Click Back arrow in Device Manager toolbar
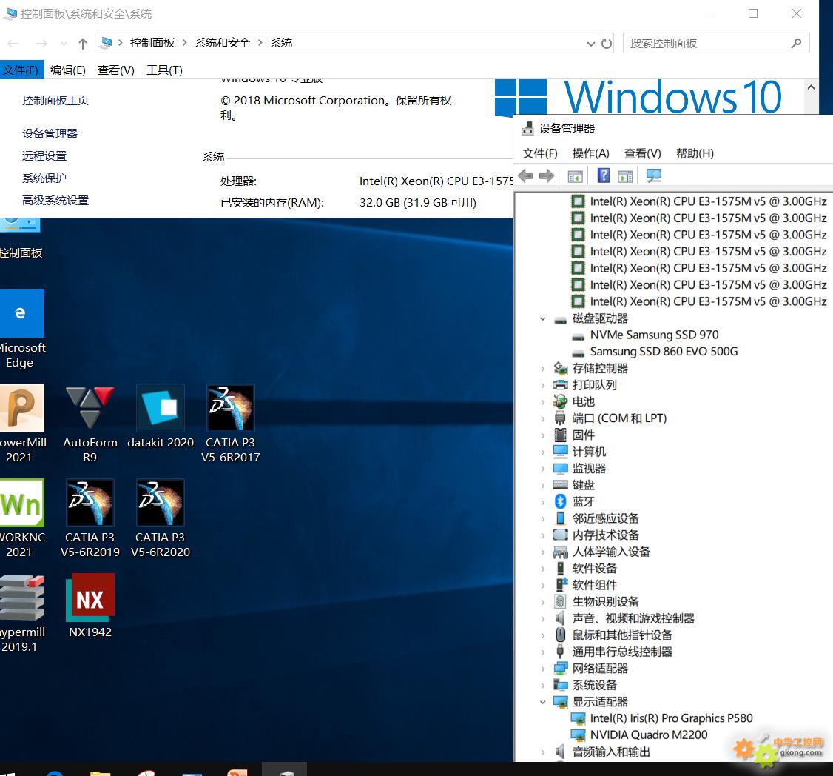The image size is (833, 776). click(525, 176)
